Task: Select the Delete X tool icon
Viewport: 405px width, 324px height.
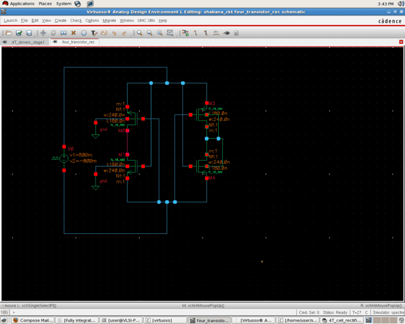Action: pyautogui.click(x=73, y=33)
